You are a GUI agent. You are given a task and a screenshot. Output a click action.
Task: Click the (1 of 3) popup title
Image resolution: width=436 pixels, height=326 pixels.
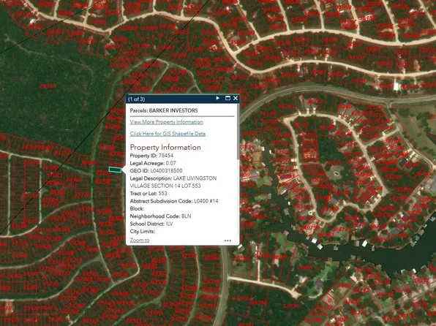click(136, 99)
